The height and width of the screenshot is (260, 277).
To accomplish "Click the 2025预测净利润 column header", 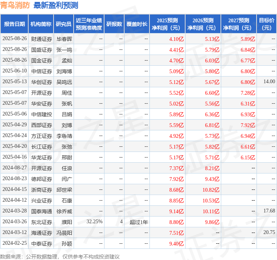I will (167, 24).
